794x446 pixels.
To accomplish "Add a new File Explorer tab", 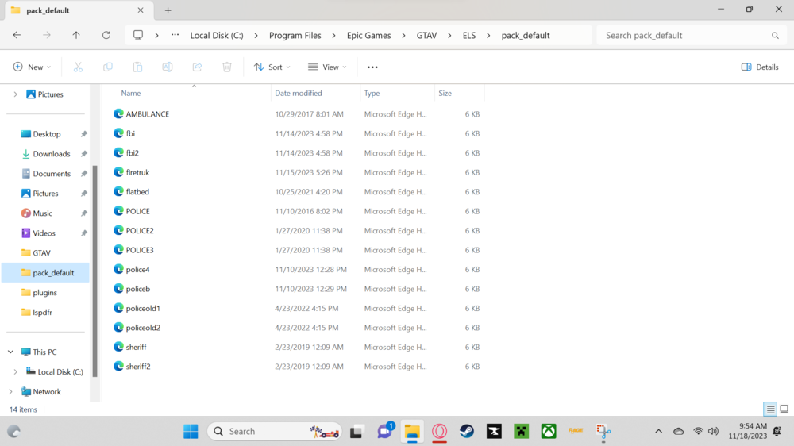I will (x=168, y=10).
